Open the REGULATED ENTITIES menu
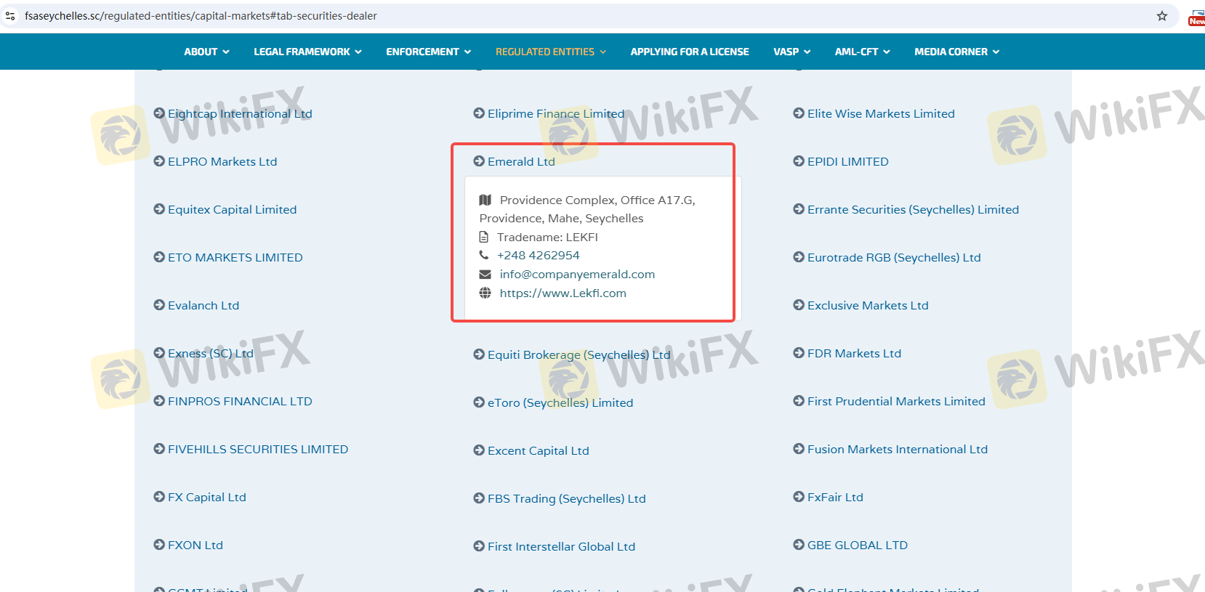The width and height of the screenshot is (1205, 592). [550, 52]
